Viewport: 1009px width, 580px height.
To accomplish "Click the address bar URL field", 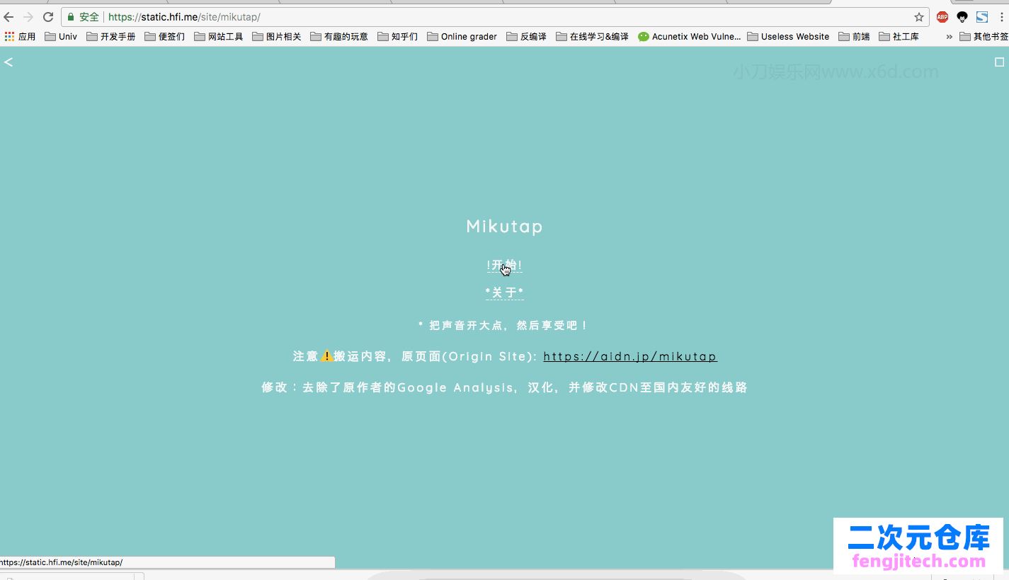I will pyautogui.click(x=496, y=17).
